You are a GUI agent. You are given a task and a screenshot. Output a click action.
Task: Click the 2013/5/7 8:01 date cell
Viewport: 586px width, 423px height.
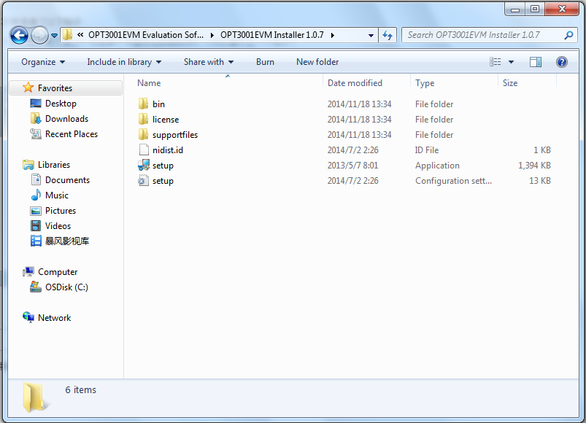coord(352,166)
